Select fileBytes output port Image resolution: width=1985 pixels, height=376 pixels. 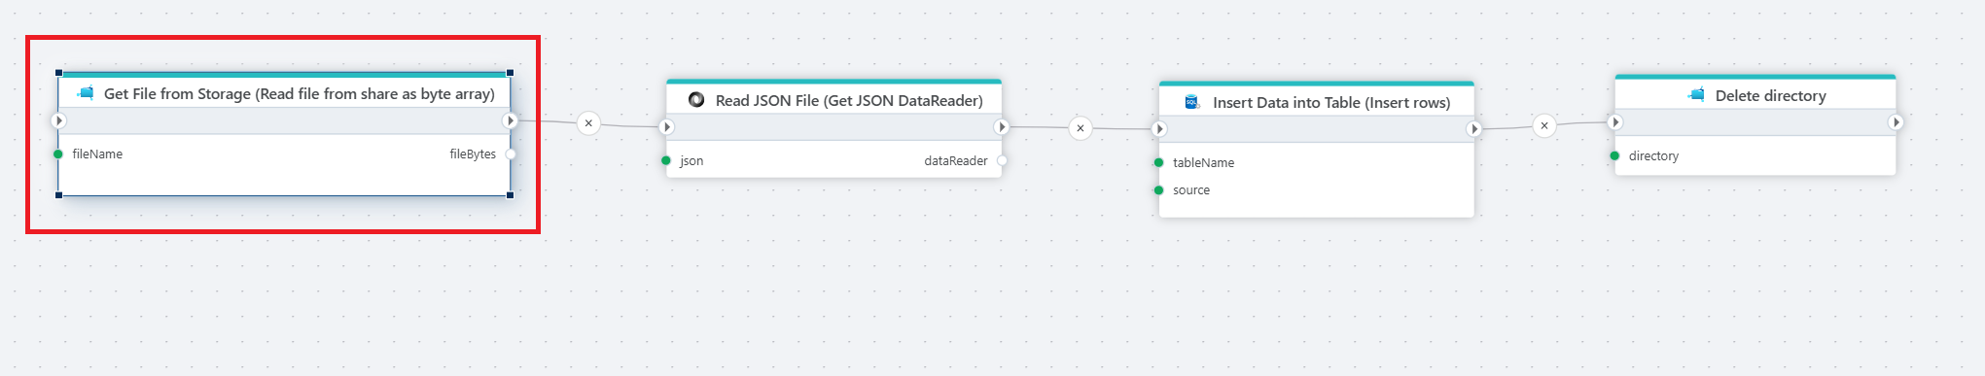[511, 154]
